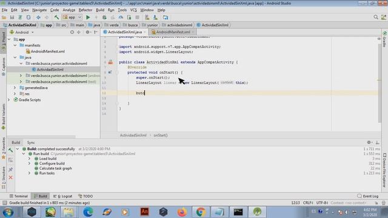This screenshot has width=388, height=218.
Task: Click Collapse All icon in Project panel
Action: click(79, 32)
